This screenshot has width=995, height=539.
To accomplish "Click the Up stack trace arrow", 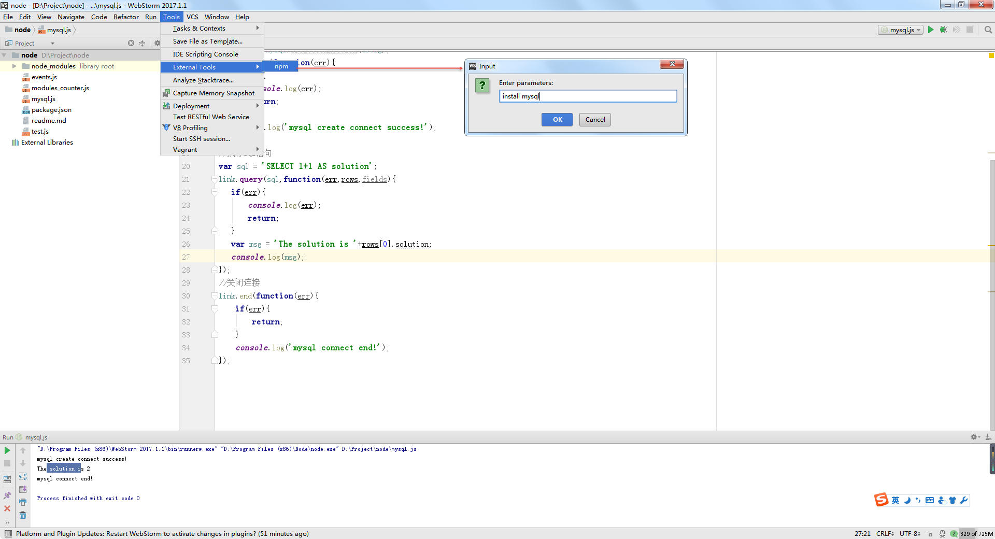I will click(23, 451).
